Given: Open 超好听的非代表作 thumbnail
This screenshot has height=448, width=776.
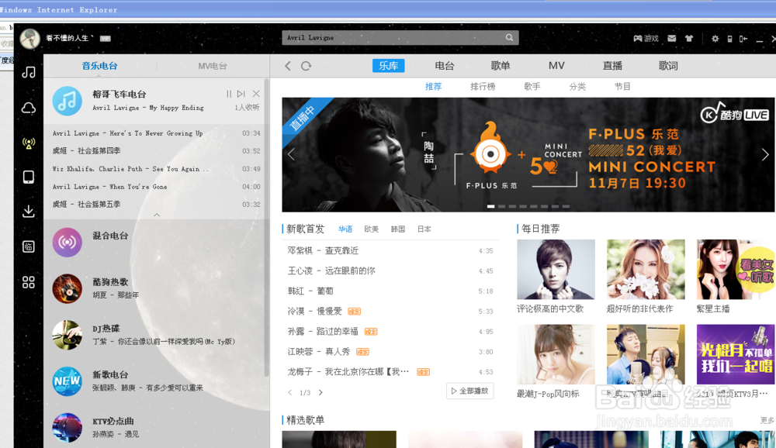Looking at the screenshot, I should click(646, 270).
